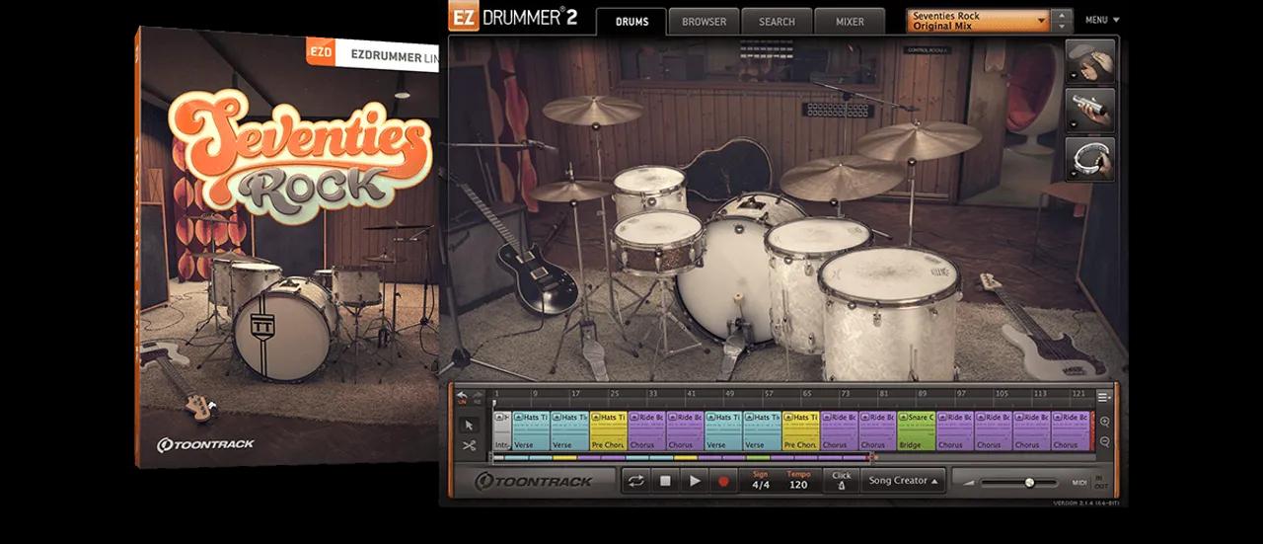Open the song track menu icon
Screen dimensions: 1263x544
(1104, 397)
